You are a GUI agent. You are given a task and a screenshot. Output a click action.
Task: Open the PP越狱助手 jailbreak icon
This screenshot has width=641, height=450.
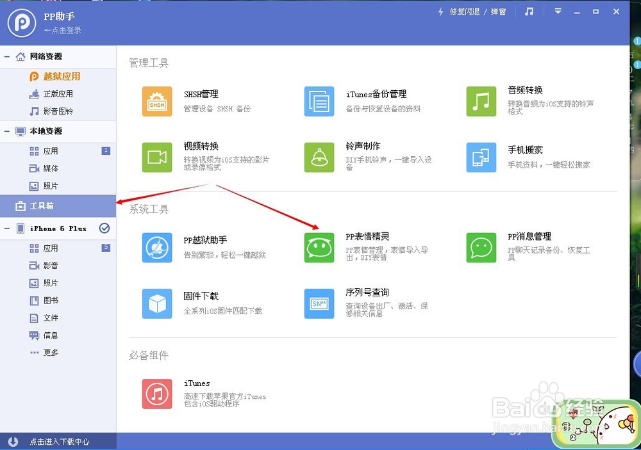[157, 248]
